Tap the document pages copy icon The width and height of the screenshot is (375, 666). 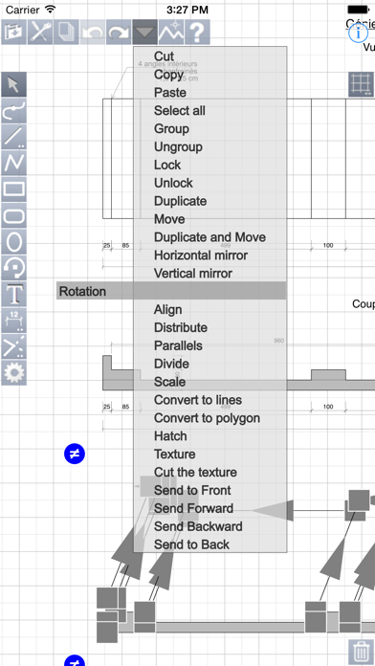(x=66, y=32)
